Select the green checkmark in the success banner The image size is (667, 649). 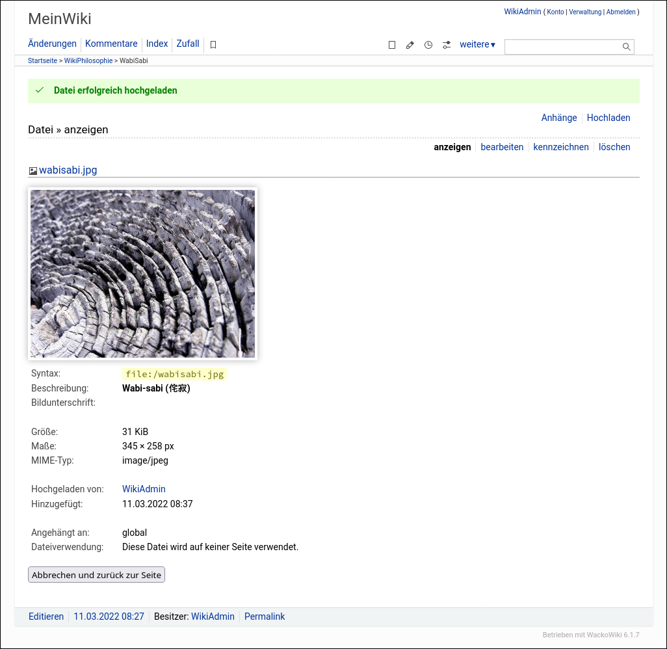click(39, 90)
